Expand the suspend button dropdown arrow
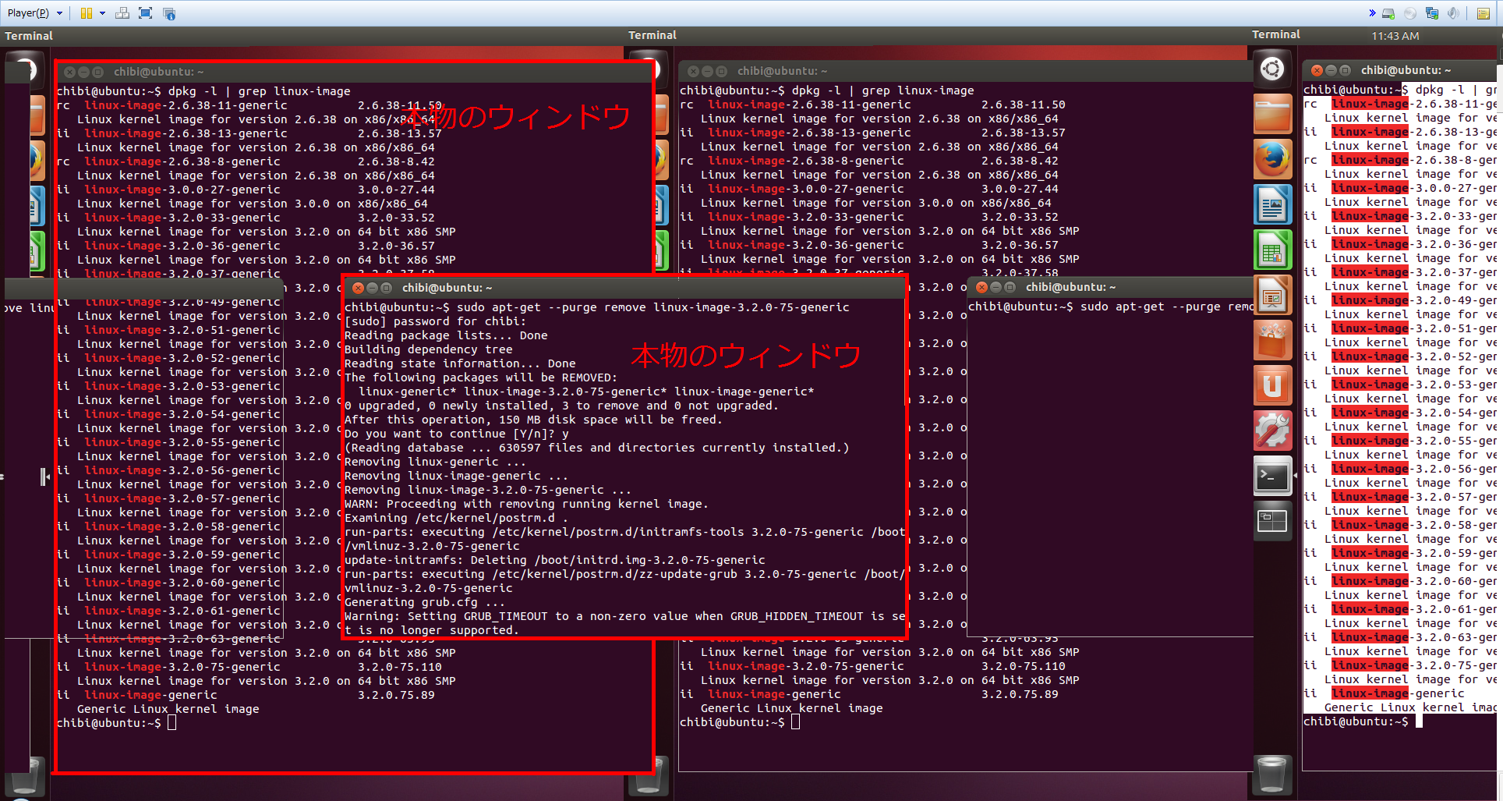 click(x=101, y=12)
